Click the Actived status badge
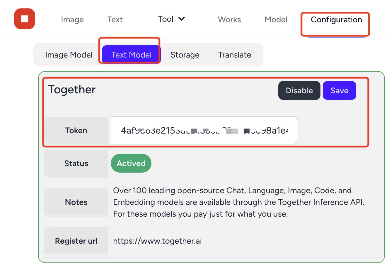The width and height of the screenshot is (389, 273). point(131,163)
